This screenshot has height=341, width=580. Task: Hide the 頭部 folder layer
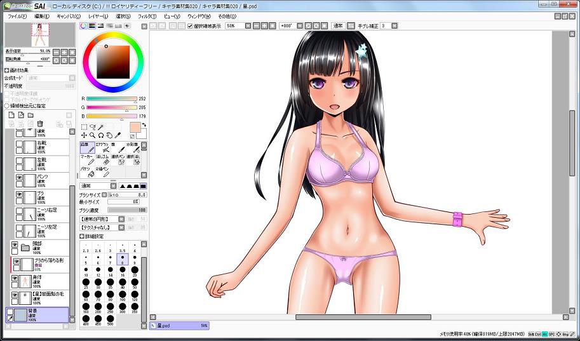pos(15,244)
